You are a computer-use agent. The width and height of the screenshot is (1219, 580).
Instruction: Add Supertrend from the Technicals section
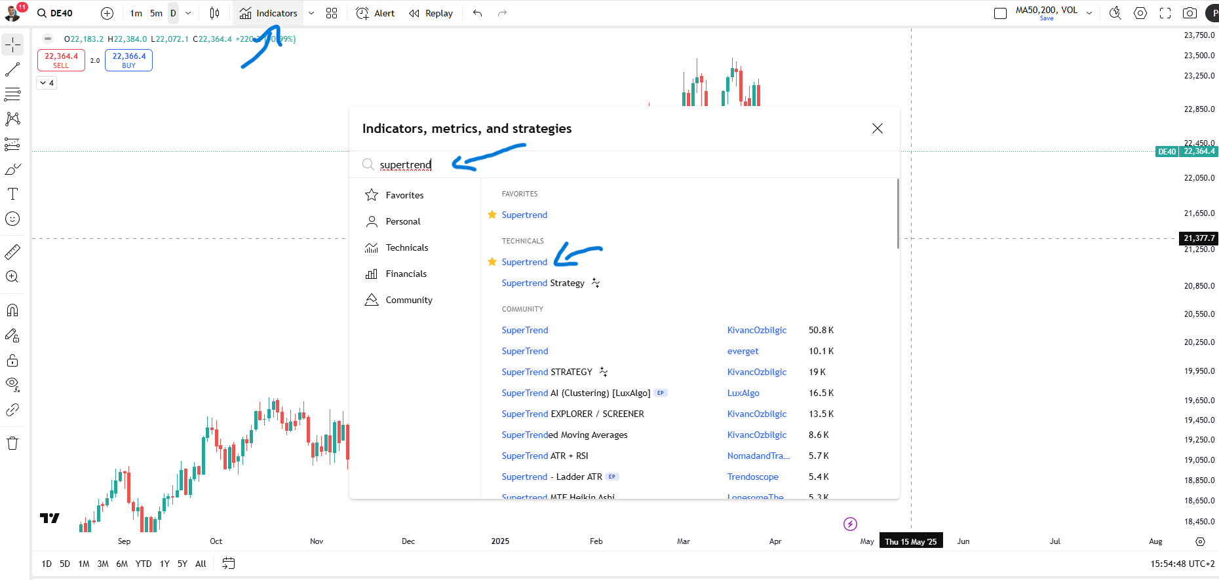pyautogui.click(x=524, y=262)
